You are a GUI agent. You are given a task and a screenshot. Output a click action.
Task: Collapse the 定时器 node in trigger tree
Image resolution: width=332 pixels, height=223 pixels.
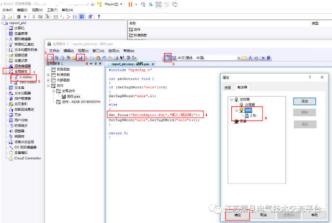(231, 100)
